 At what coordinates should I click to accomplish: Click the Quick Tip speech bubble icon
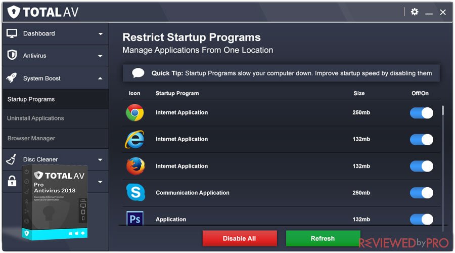138,73
